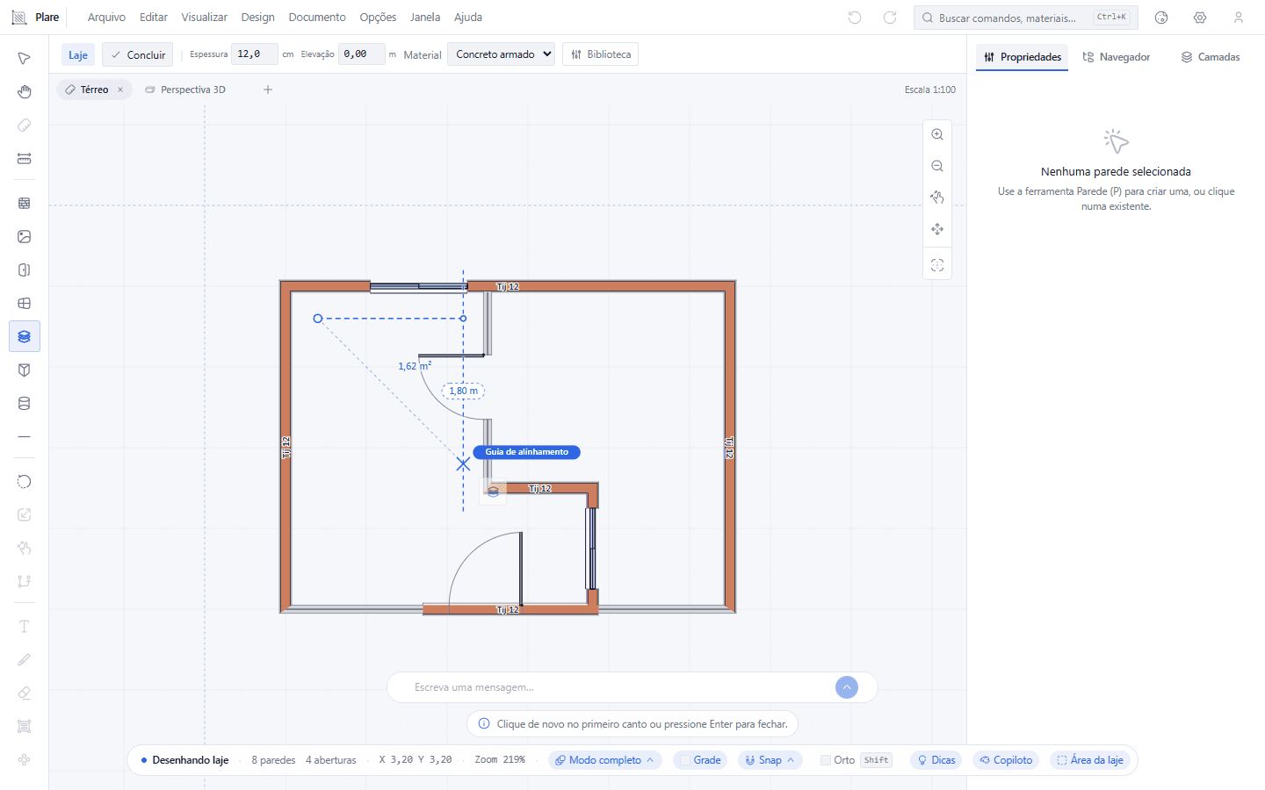Screen dimensions: 1265x790
Task: Open the Biblioteca library
Action: point(601,54)
